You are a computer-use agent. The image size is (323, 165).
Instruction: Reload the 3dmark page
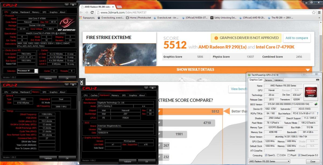point(92,12)
